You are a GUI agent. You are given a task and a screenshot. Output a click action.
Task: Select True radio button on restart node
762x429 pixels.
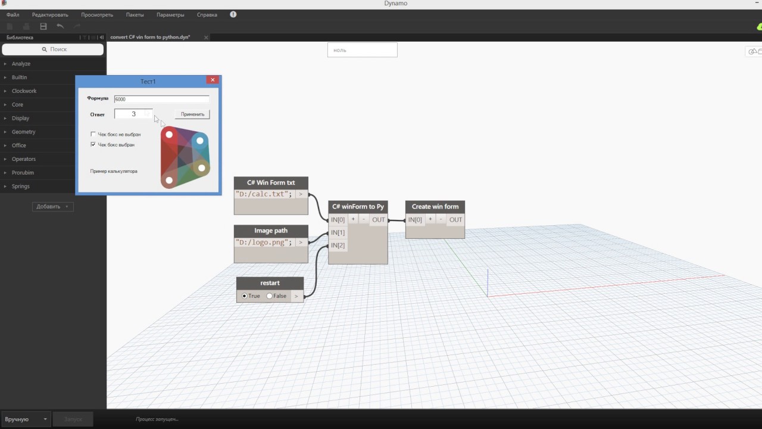pyautogui.click(x=245, y=296)
